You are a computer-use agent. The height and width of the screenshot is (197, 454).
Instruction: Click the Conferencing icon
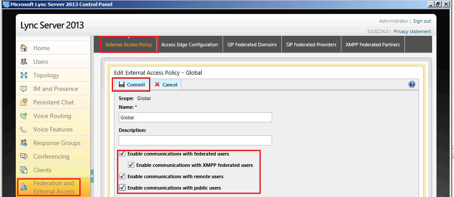tap(24, 156)
